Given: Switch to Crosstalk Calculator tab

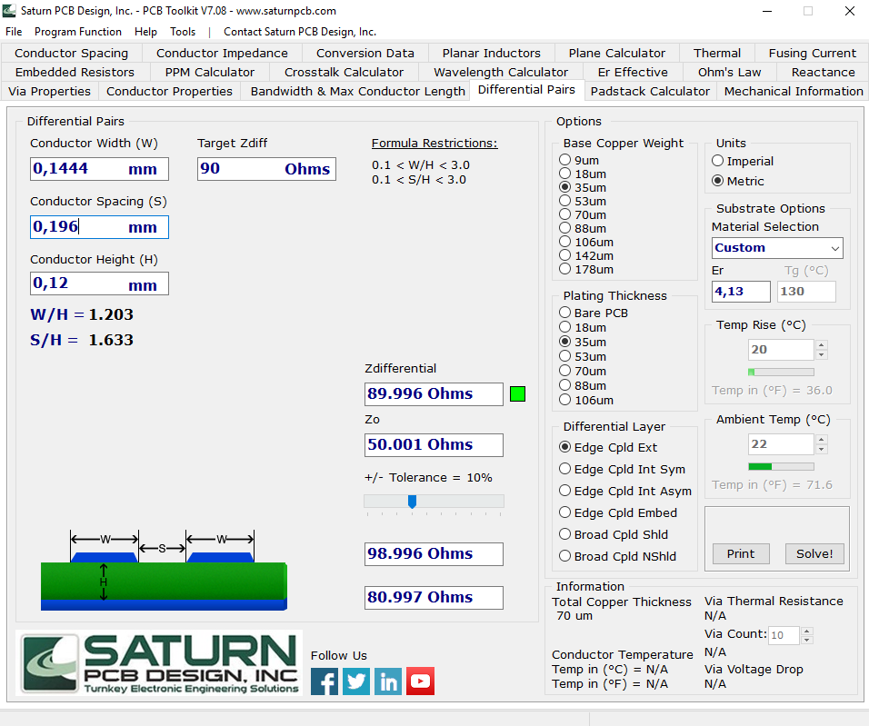Looking at the screenshot, I should point(345,72).
